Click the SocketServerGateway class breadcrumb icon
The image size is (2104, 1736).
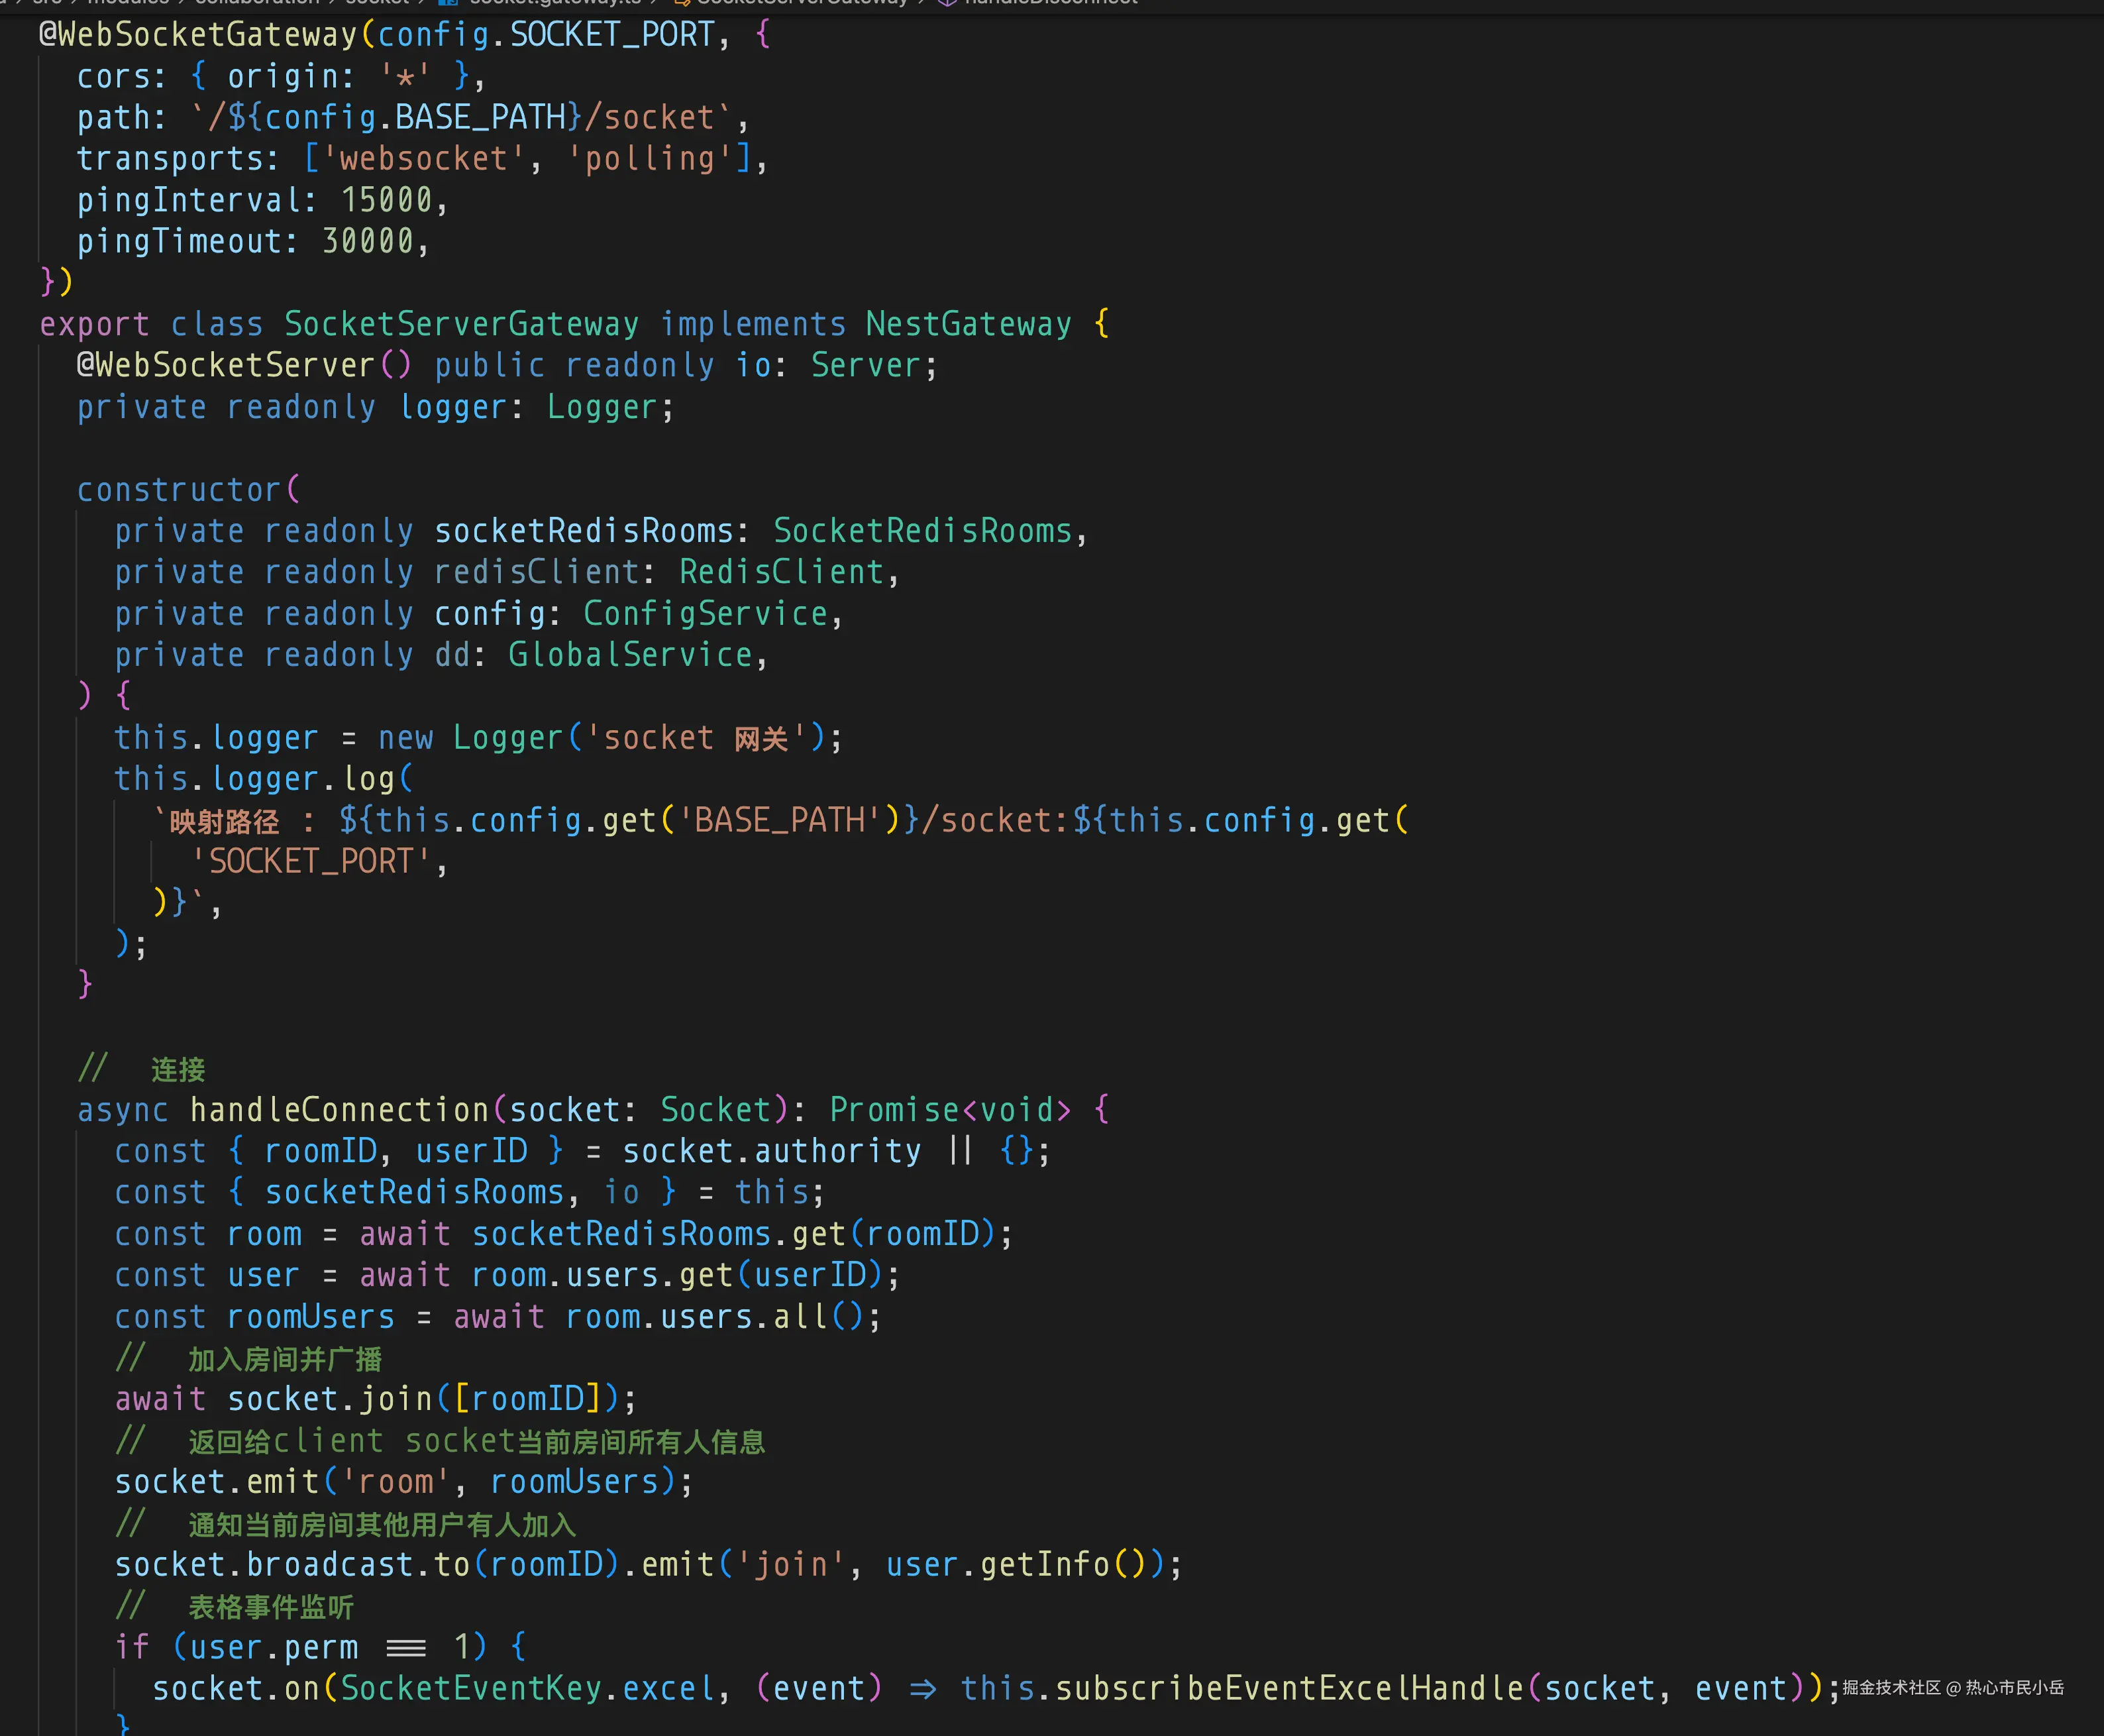683,2
